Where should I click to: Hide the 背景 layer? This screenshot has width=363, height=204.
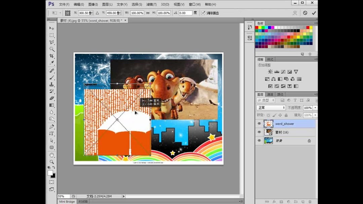tap(259, 140)
